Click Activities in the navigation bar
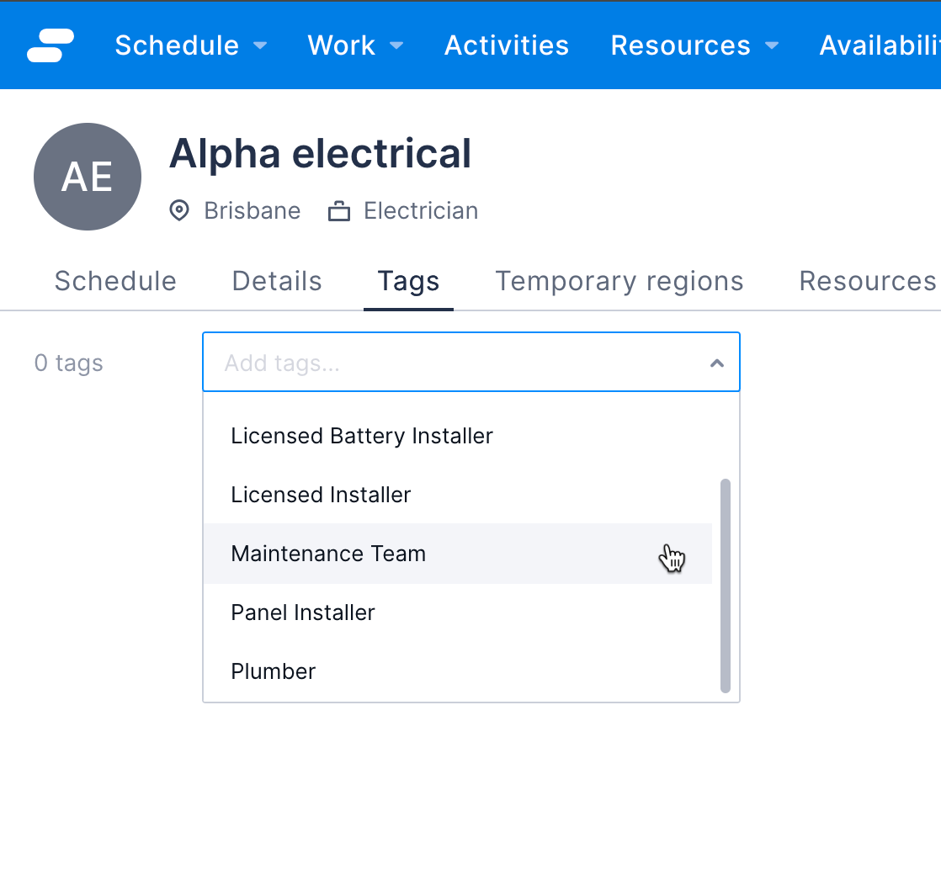 pyautogui.click(x=506, y=45)
